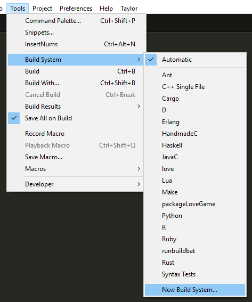Choose Python as the build system

[x=195, y=216]
